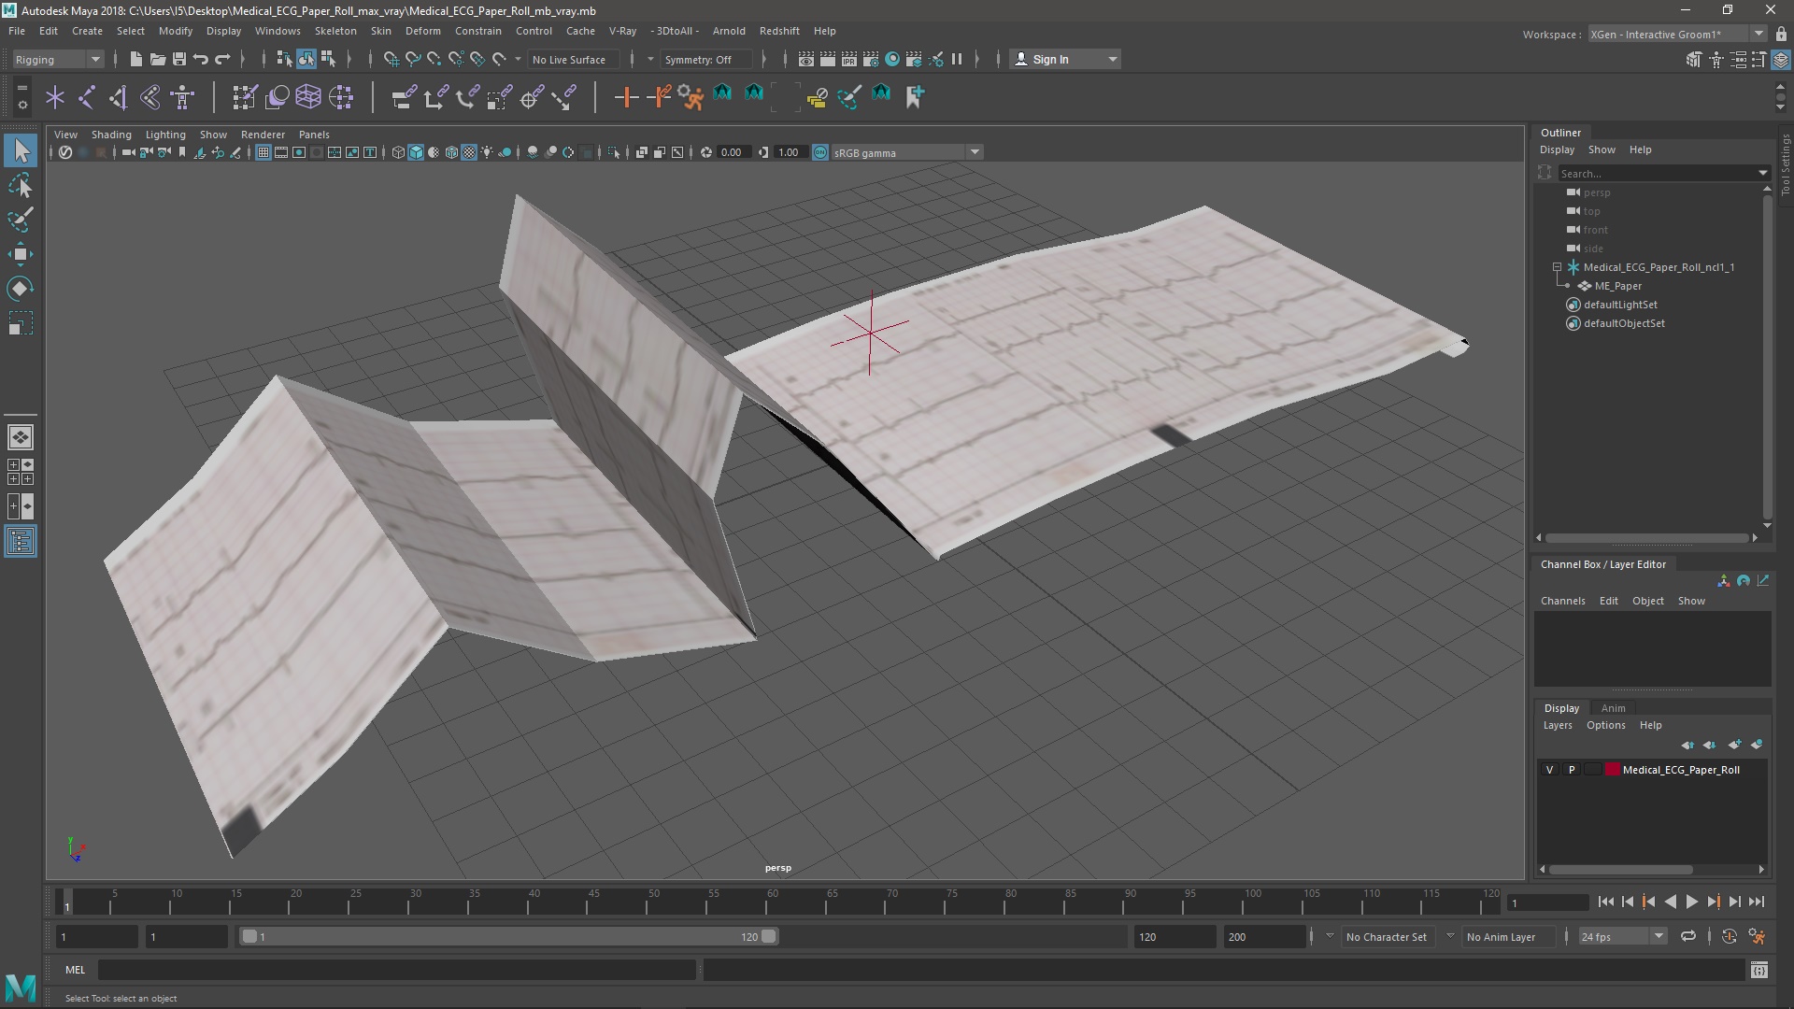Toggle the Auto Keyframe button

tap(1730, 936)
